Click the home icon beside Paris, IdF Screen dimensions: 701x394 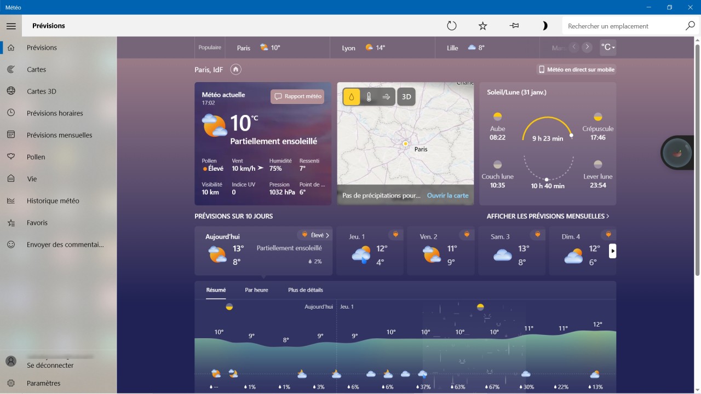click(x=235, y=69)
